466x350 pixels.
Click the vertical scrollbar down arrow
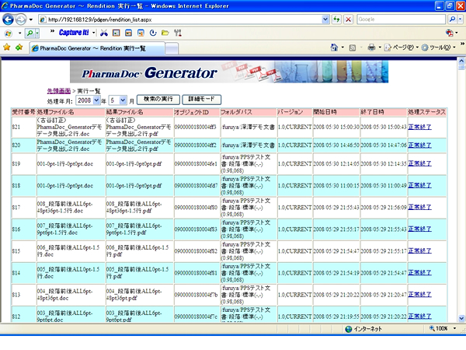(x=461, y=318)
